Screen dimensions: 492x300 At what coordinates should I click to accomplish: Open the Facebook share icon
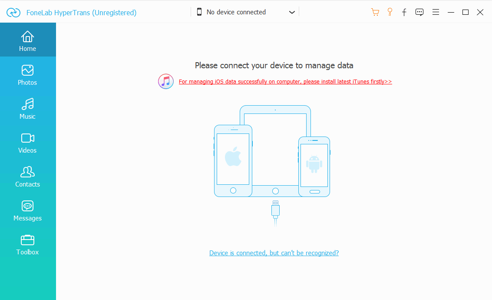click(x=404, y=12)
